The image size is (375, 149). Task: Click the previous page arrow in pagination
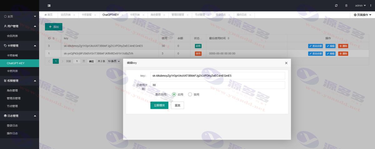point(49,61)
